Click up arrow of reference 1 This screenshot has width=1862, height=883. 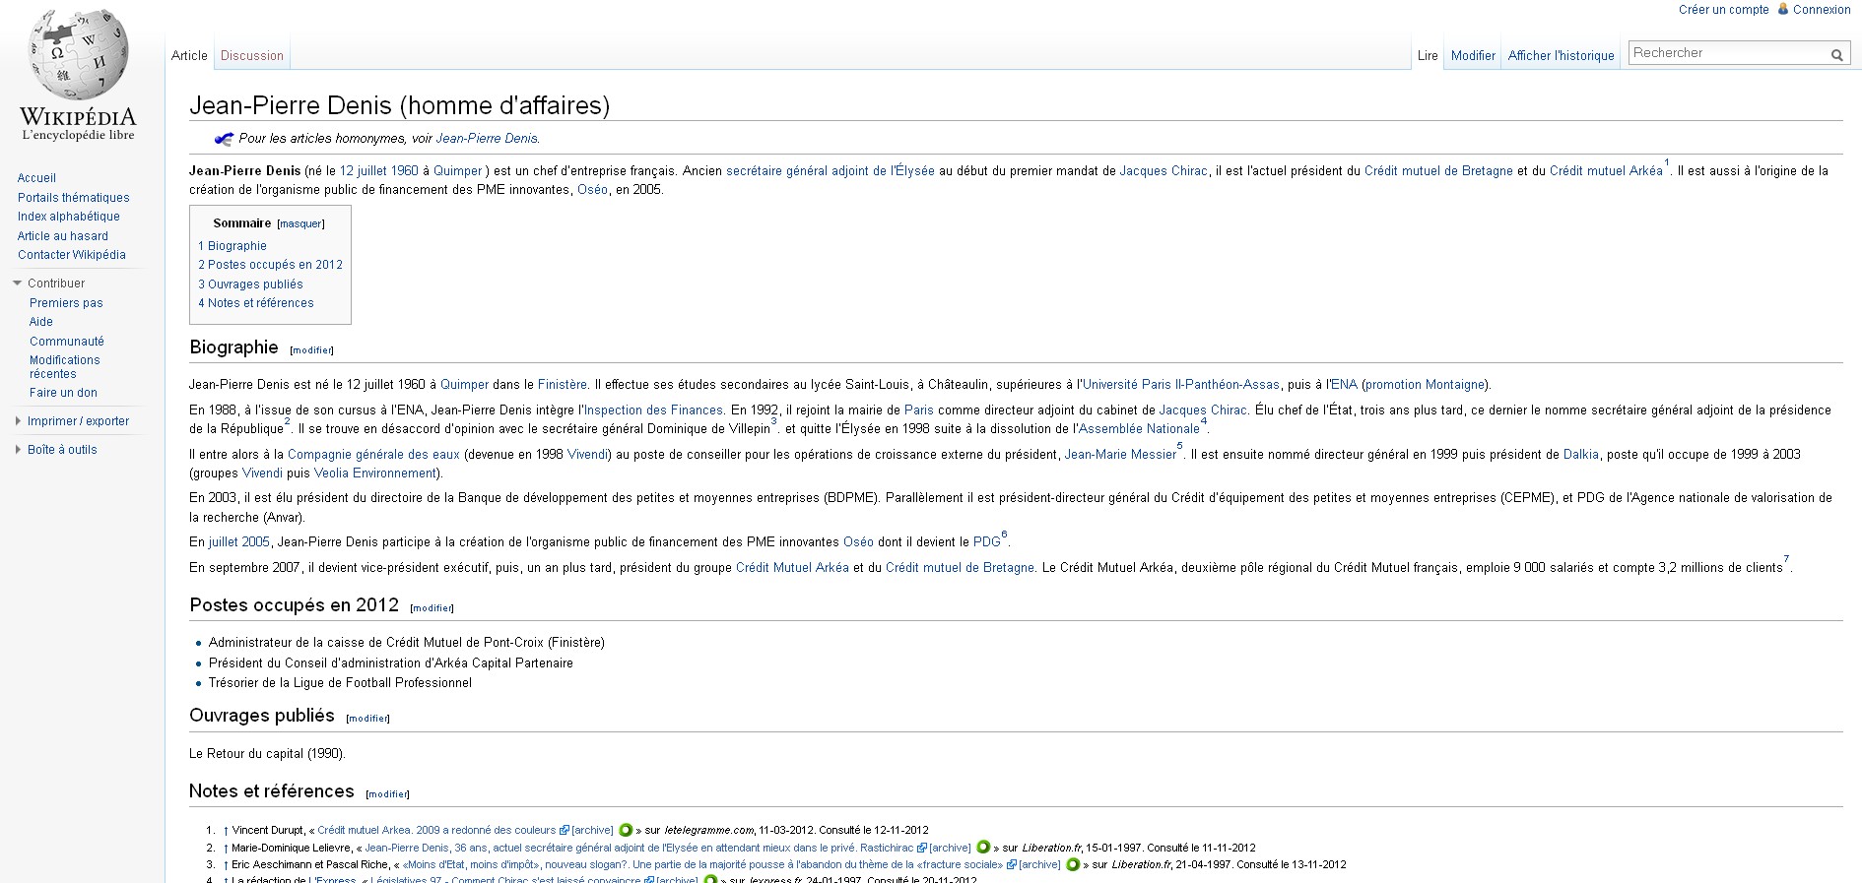[226, 831]
